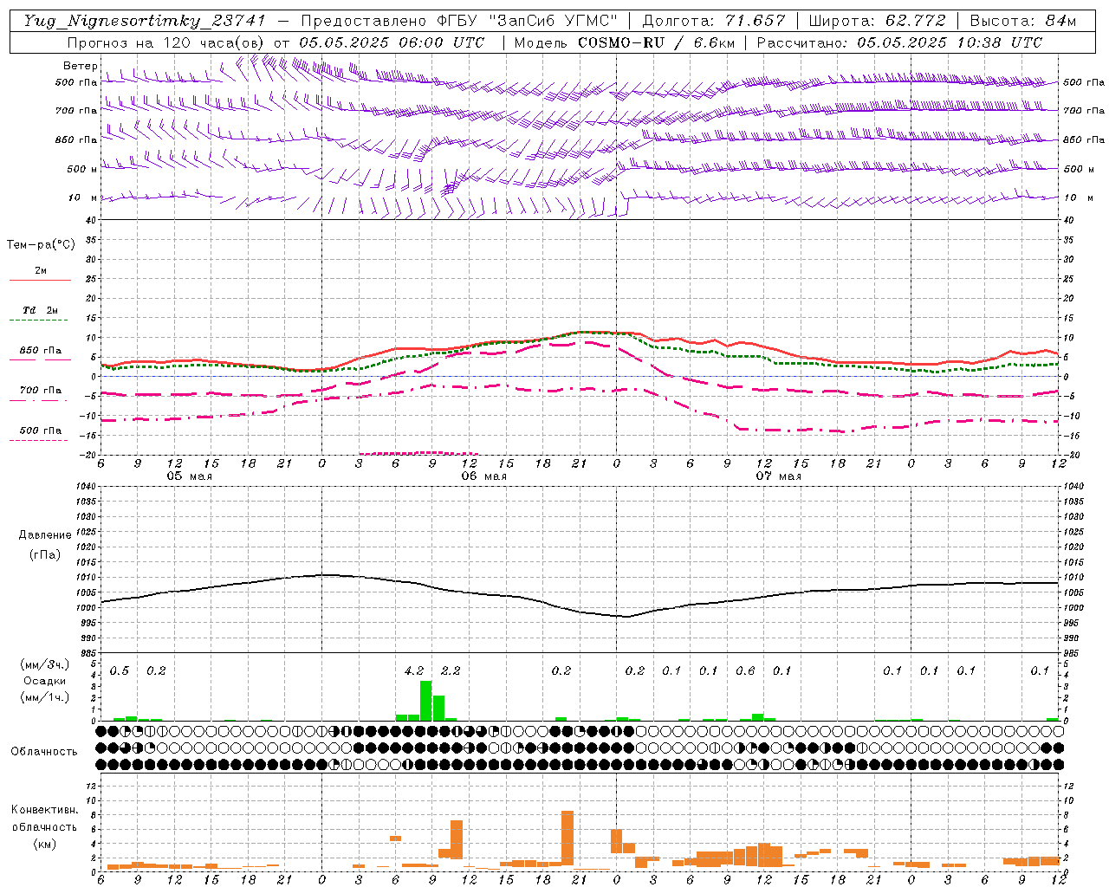This screenshot has width=1109, height=887.
Task: Click the Долгота: 71.657 value
Action: [x=714, y=21]
